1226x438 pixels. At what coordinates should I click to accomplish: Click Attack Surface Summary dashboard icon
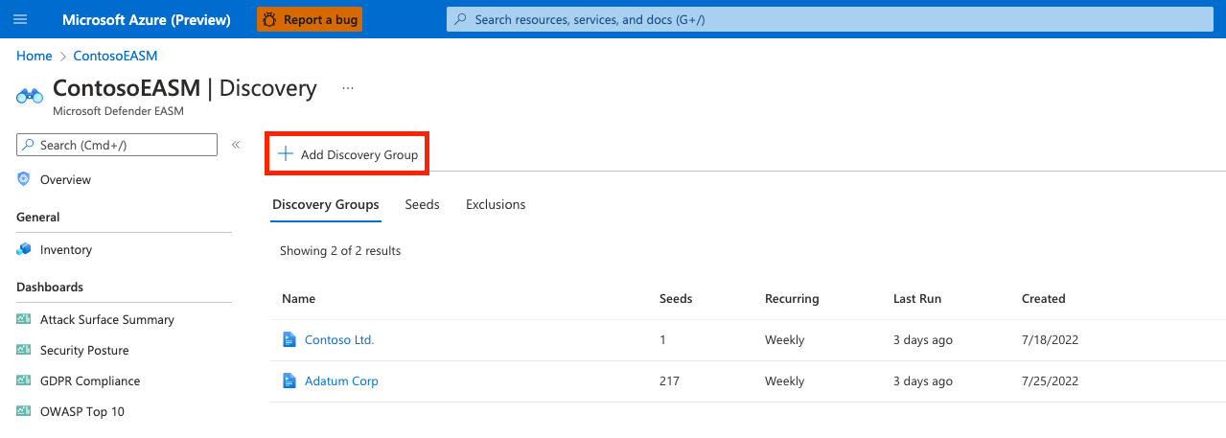click(x=24, y=319)
